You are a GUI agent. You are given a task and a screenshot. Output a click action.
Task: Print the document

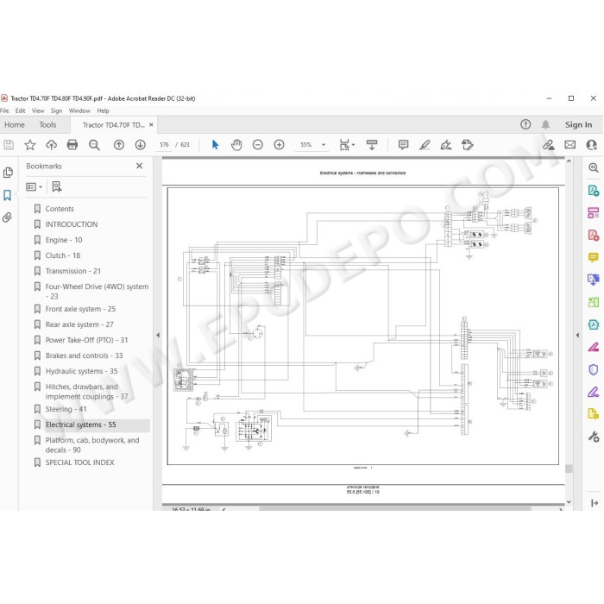click(72, 145)
